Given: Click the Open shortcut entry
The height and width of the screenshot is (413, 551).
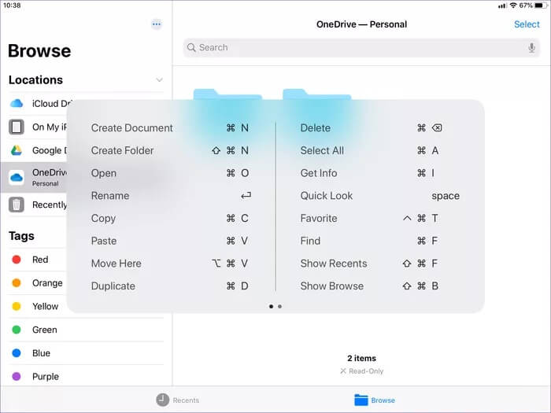Looking at the screenshot, I should pos(170,173).
